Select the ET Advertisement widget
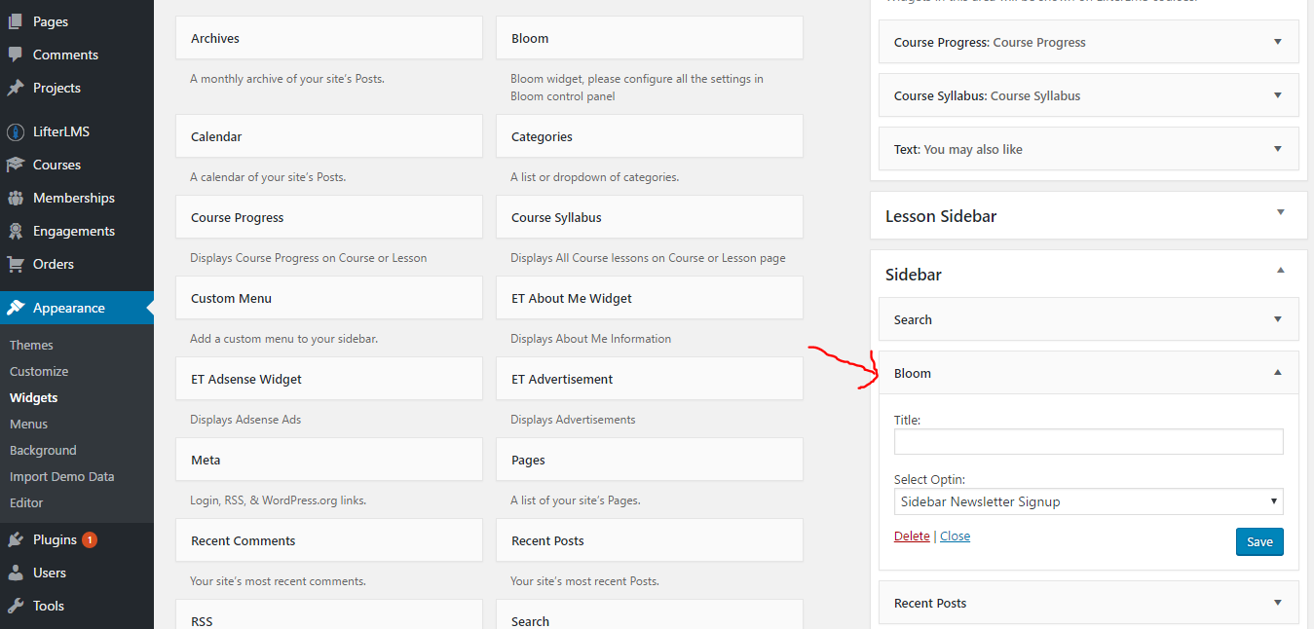 tap(650, 379)
